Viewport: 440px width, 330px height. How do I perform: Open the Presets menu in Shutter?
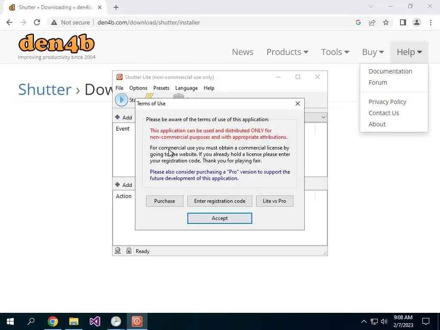click(x=161, y=88)
